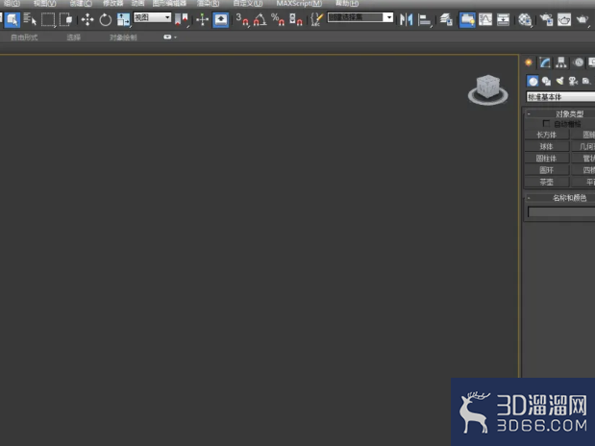
Task: Click the Select by Name icon
Action: click(30, 19)
